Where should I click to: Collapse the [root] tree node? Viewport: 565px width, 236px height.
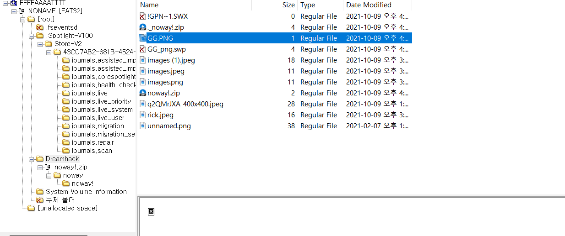tap(22, 19)
